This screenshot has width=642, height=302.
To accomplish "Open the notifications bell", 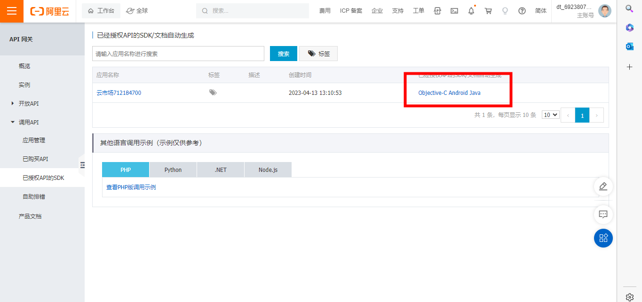I will click(471, 11).
